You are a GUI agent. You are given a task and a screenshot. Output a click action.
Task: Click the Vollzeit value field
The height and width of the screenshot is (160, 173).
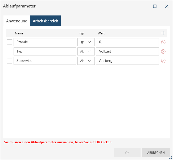click(127, 51)
